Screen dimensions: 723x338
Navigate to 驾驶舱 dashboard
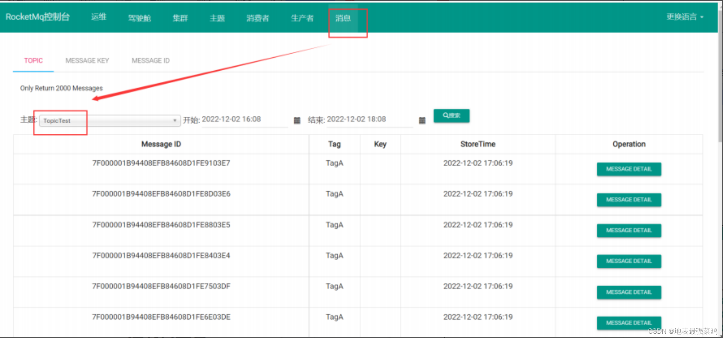[140, 18]
